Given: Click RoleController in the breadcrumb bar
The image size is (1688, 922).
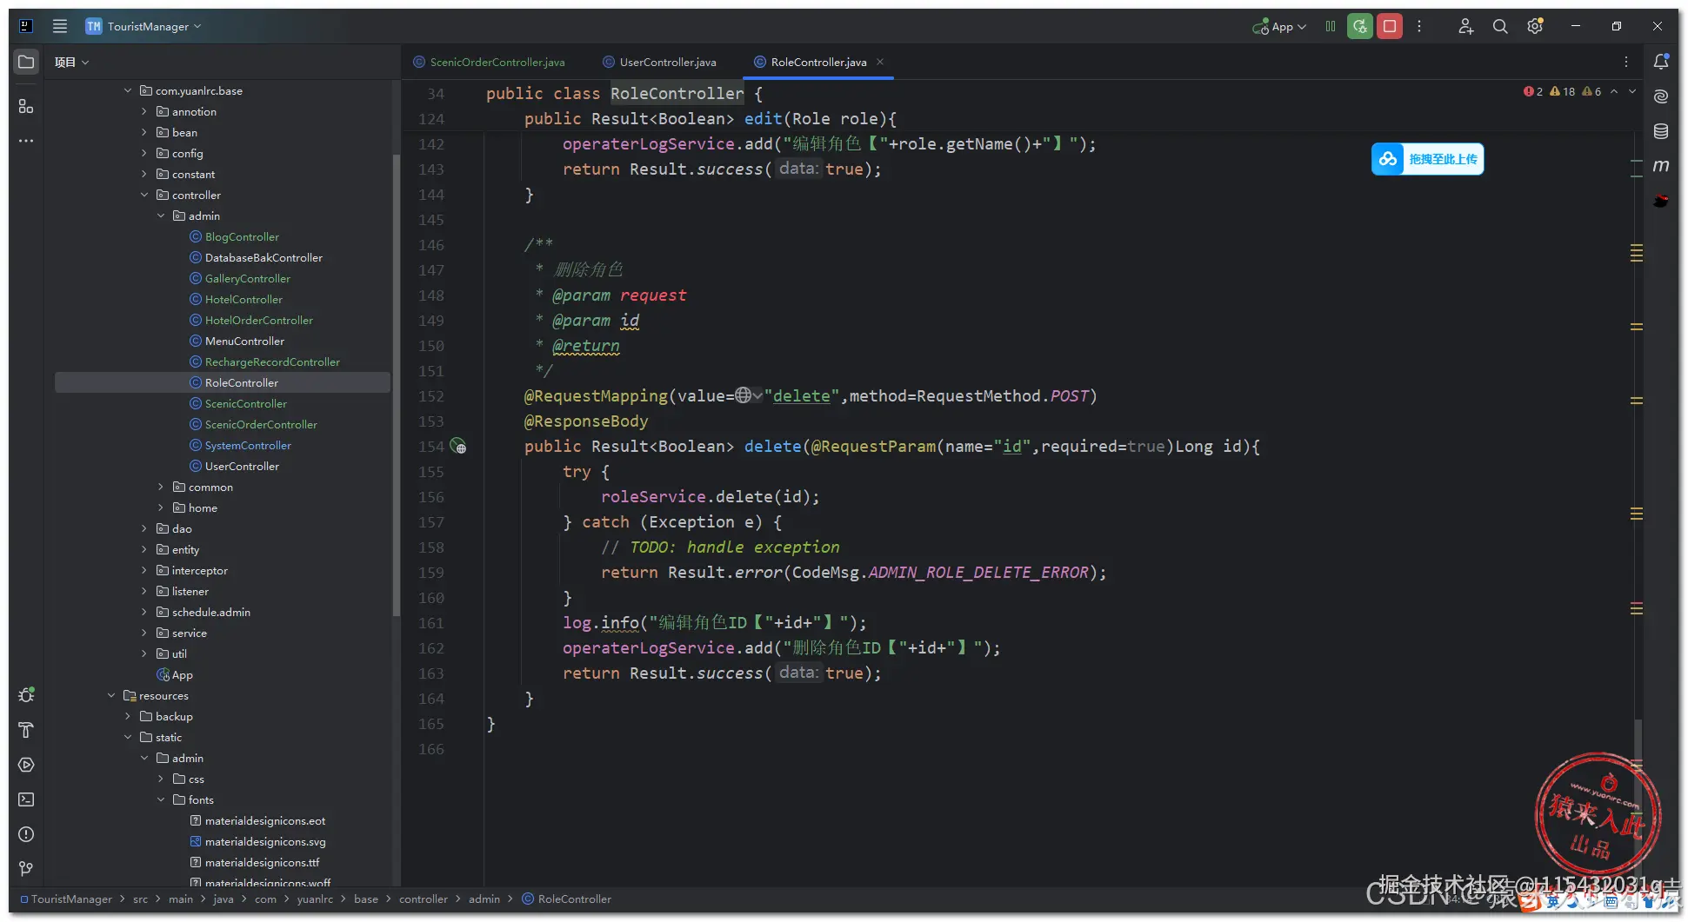Looking at the screenshot, I should click(567, 899).
